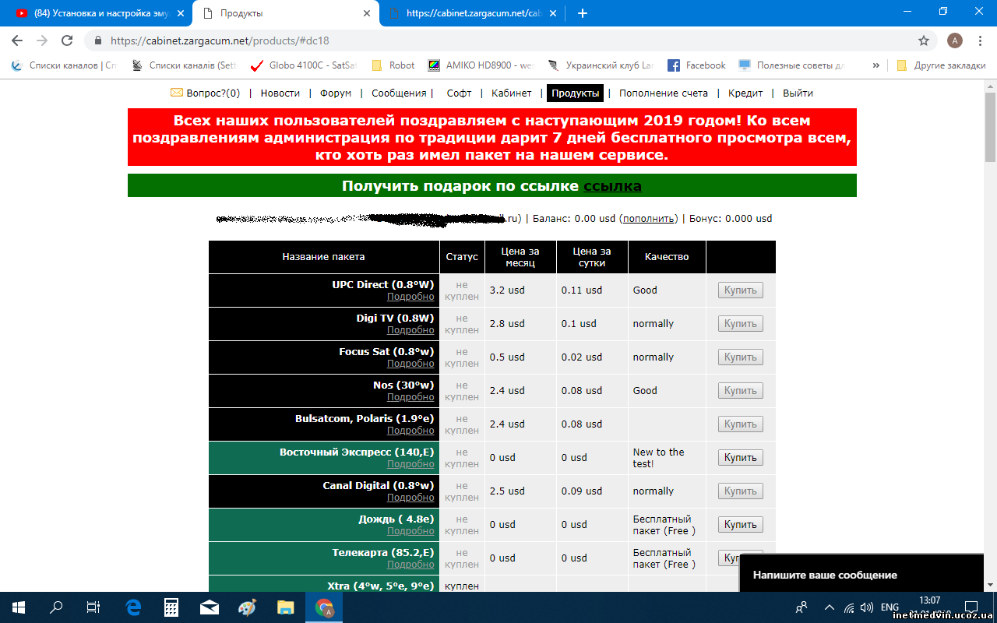The height and width of the screenshot is (623, 997).
Task: Click the envelope icon beside Вопрос?(0)
Action: [x=177, y=93]
